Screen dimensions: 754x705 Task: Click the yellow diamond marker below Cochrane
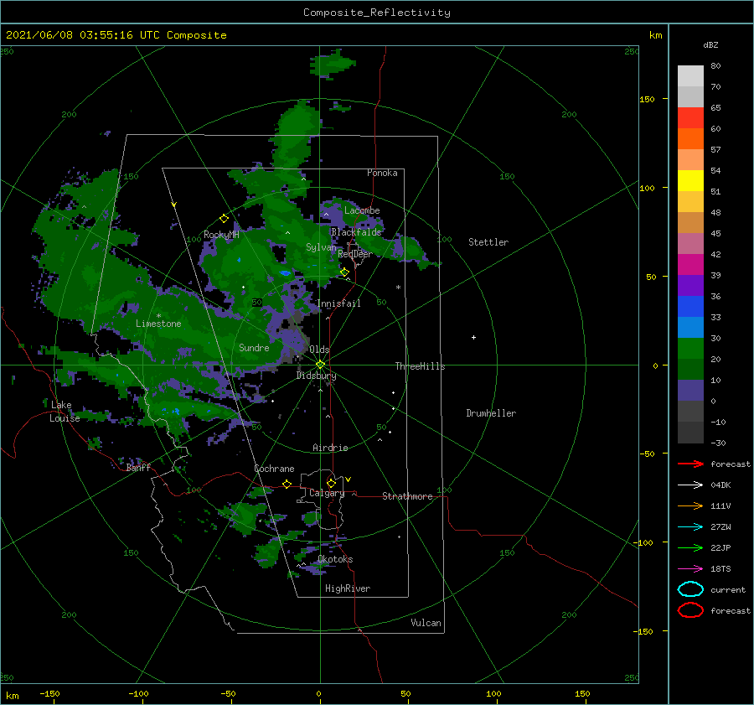point(287,484)
